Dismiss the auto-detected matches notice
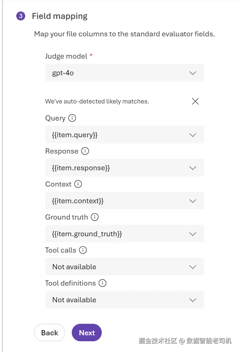This screenshot has height=352, width=239. tap(195, 101)
